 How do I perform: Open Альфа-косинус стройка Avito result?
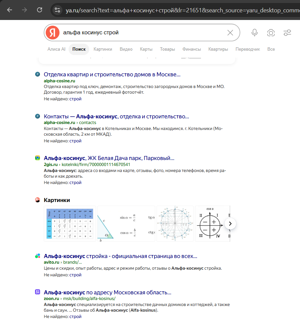pos(120,256)
